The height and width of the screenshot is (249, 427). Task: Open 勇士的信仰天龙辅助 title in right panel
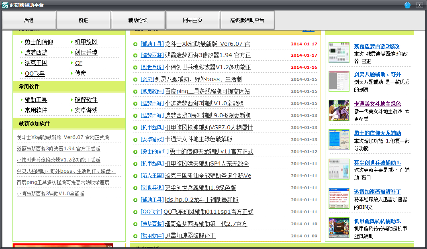pos(378,133)
